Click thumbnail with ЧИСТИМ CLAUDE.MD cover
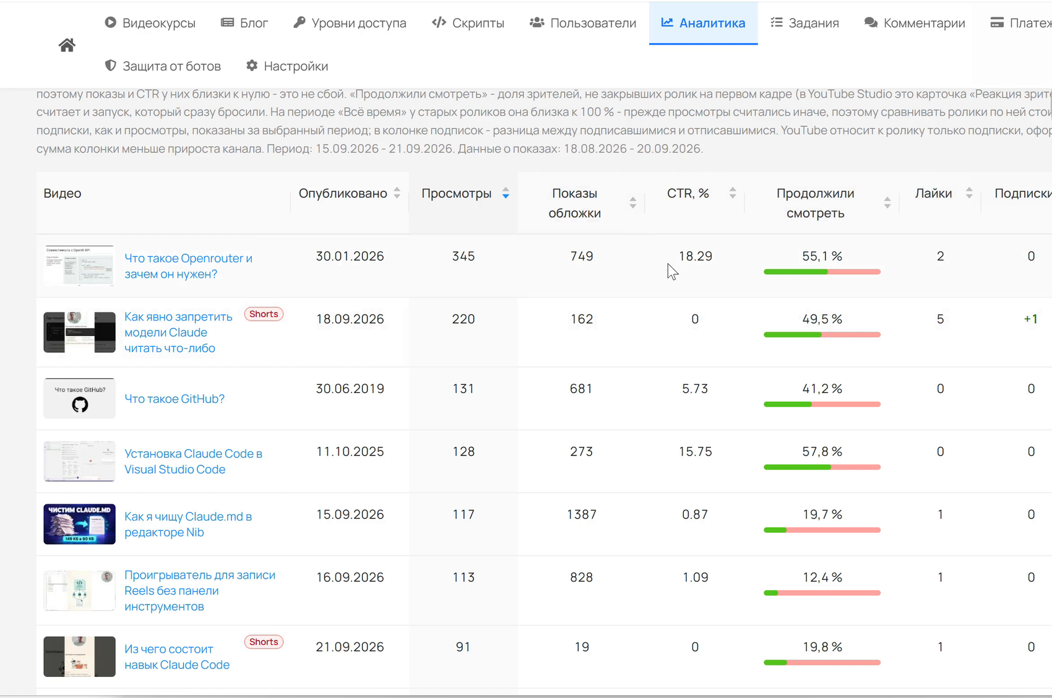 [79, 524]
